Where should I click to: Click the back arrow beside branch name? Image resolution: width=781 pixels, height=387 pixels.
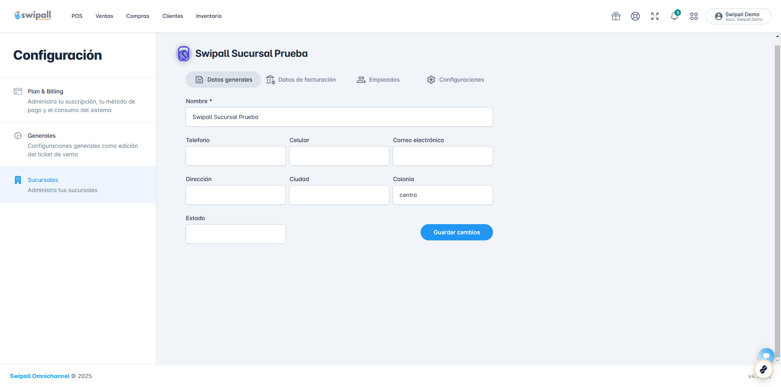point(183,53)
